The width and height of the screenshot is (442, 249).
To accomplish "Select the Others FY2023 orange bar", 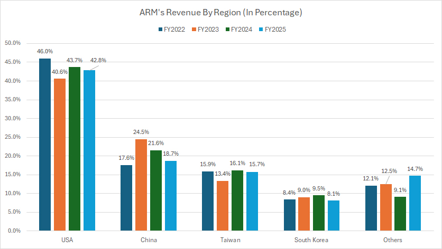I will [386, 207].
